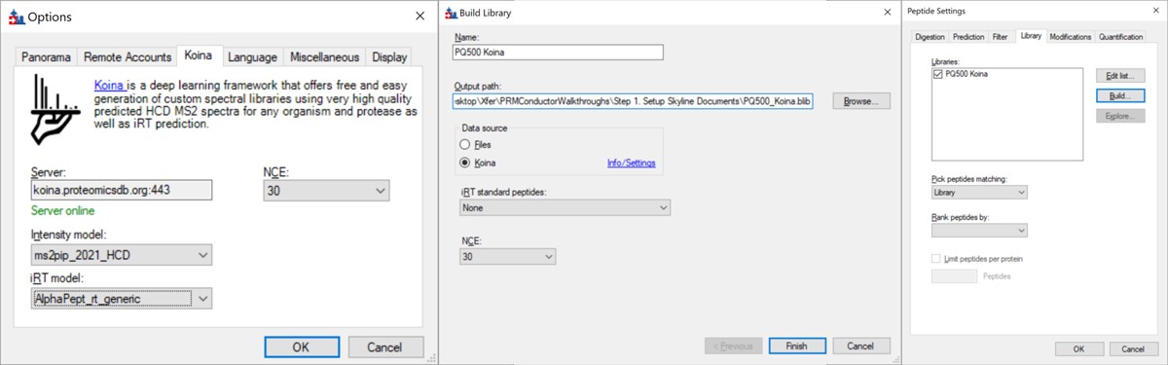The image size is (1168, 365).
Task: Expand the Pick peptides matching dropdown
Action: click(x=979, y=193)
